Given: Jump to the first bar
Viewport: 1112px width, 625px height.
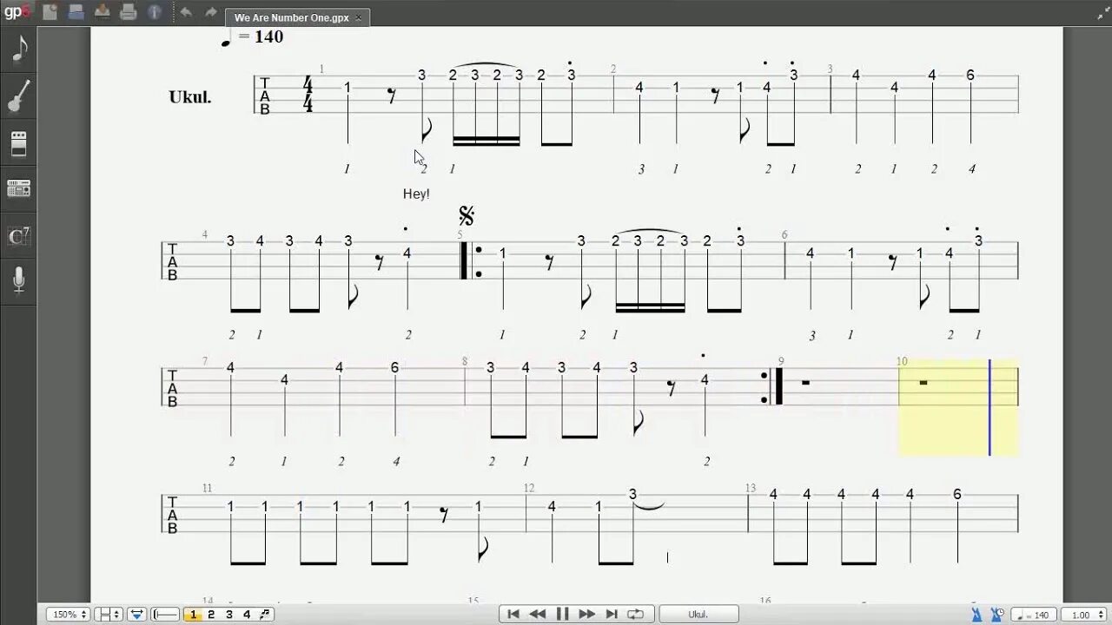Looking at the screenshot, I should point(513,615).
